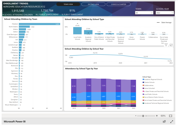Enter full screen with the diagonal arrows icon
This screenshot has height=126, width=178.
(x=172, y=121)
